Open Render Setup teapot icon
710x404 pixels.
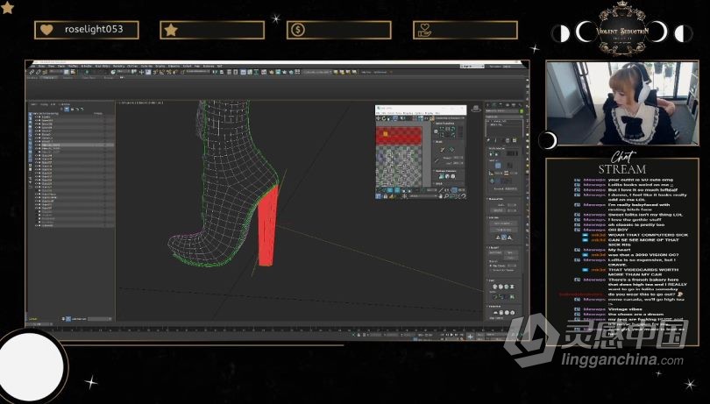tap(271, 72)
